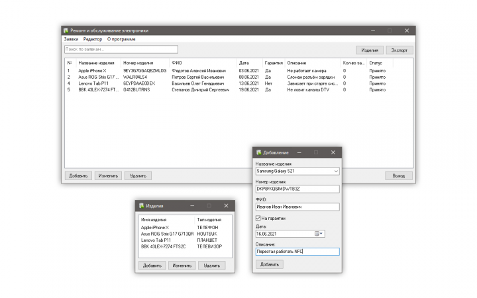Click ТЕЛЕВИЗОР type cell in Изделия
Viewport: 477px width, 298px height.
[209, 246]
